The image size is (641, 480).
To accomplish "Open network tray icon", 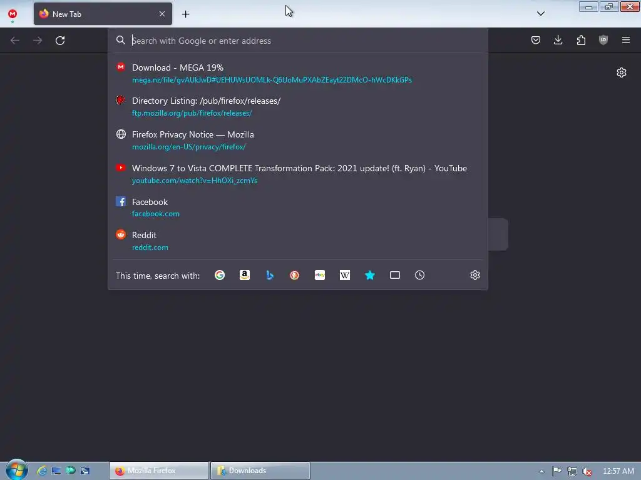I will (x=572, y=471).
